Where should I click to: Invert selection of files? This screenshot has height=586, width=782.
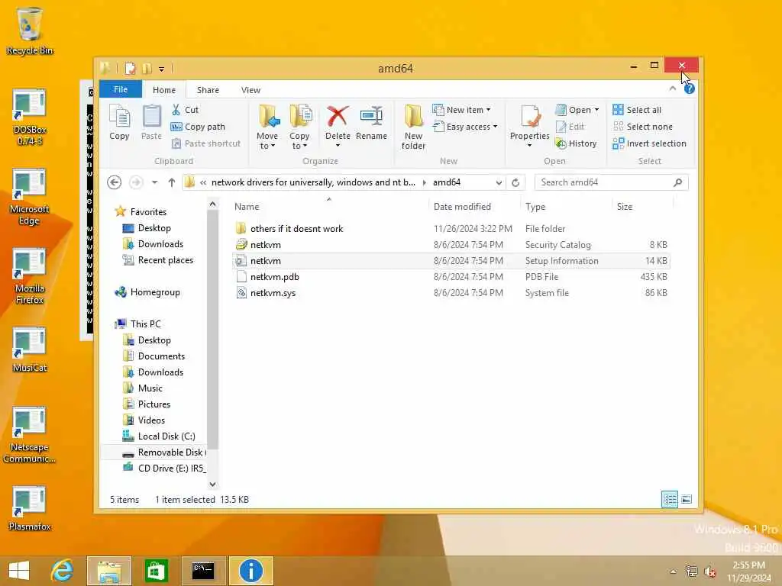click(649, 143)
